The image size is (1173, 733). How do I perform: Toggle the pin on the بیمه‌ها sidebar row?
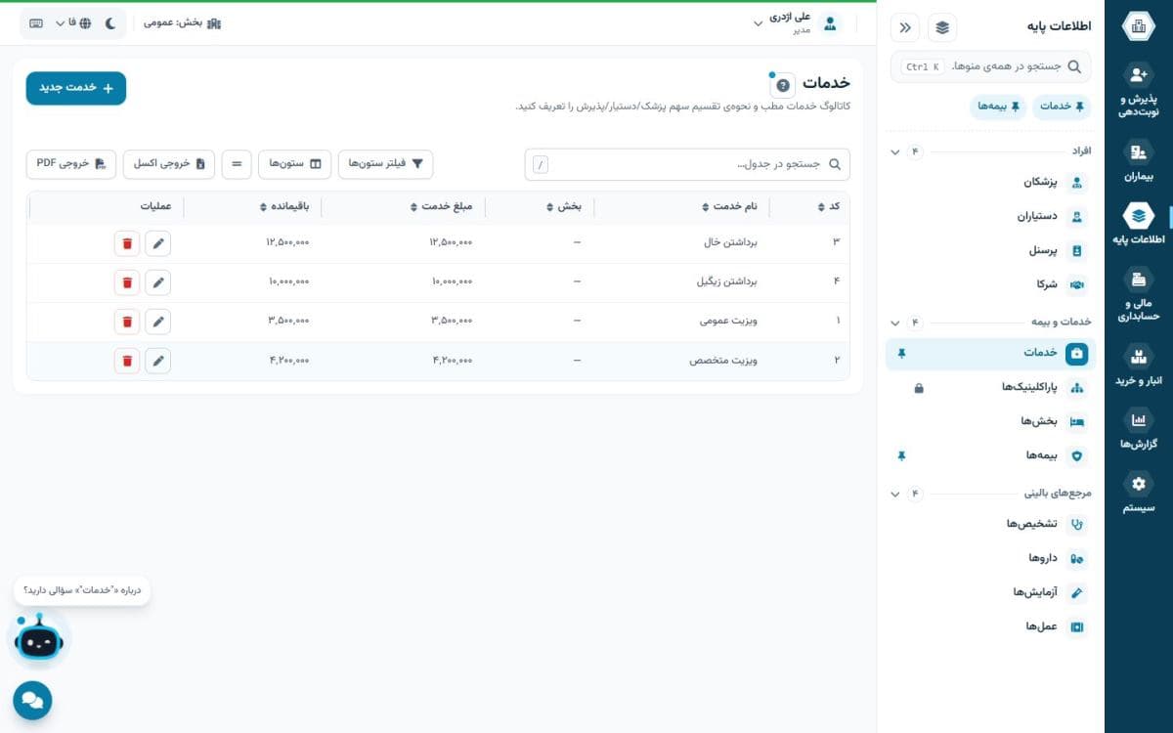[x=901, y=455]
